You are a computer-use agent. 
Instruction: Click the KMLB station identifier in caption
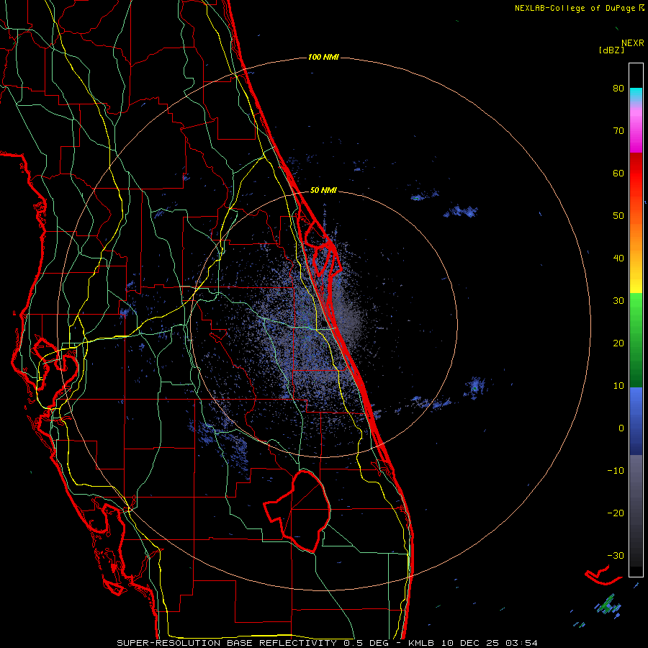coord(420,643)
